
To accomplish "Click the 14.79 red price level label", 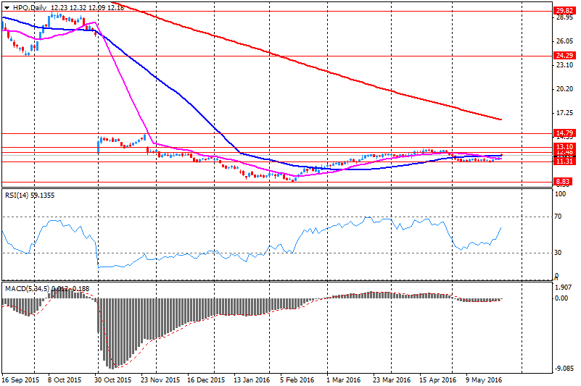I will pyautogui.click(x=564, y=133).
